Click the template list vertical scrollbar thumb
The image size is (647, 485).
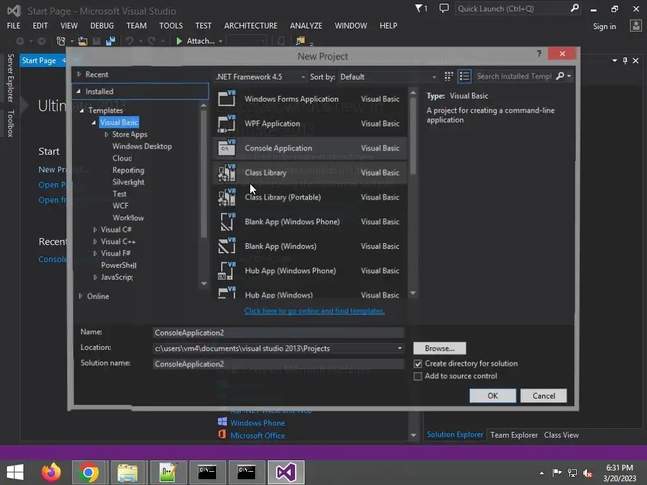413,135
